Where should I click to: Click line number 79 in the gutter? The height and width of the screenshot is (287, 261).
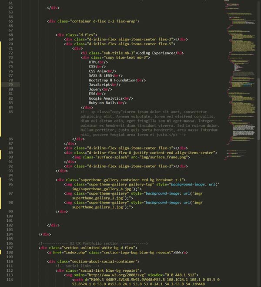click(x=10, y=84)
